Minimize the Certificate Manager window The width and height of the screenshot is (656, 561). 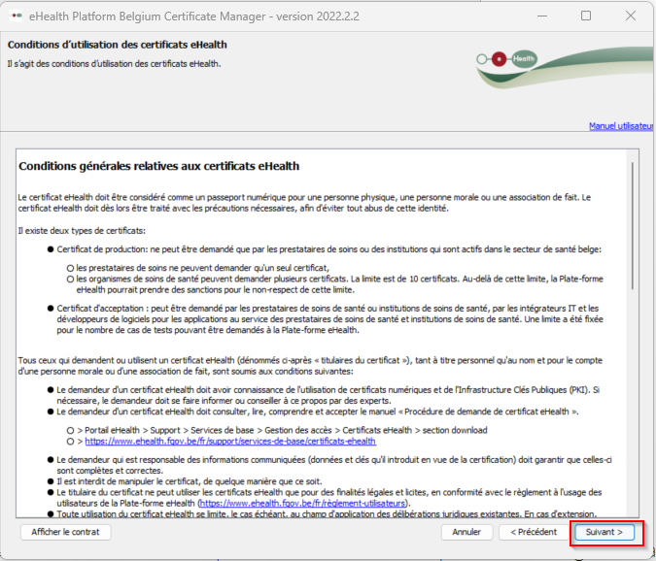pyautogui.click(x=542, y=16)
